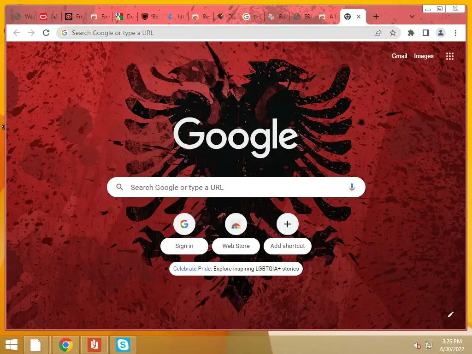This screenshot has height=354, width=472.
Task: Open a new tab with the plus button
Action: (376, 17)
